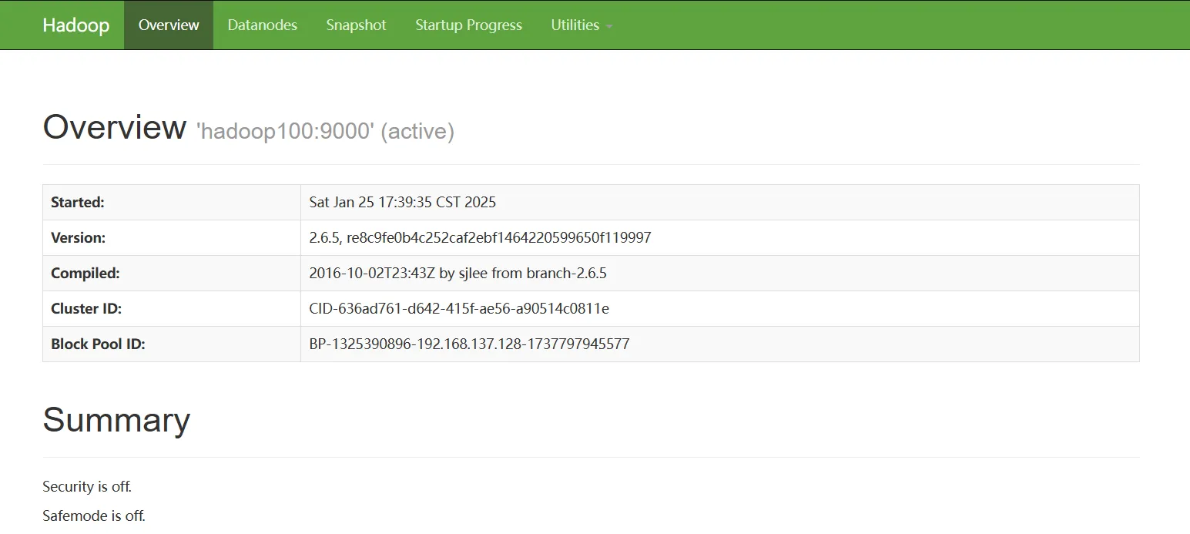The width and height of the screenshot is (1190, 534).
Task: Expand the Utilities dropdown menu
Action: 575,25
